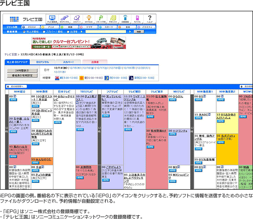Open the テレビ東京 channel header link
Viewport: 253px width, 219px height.
157,92
